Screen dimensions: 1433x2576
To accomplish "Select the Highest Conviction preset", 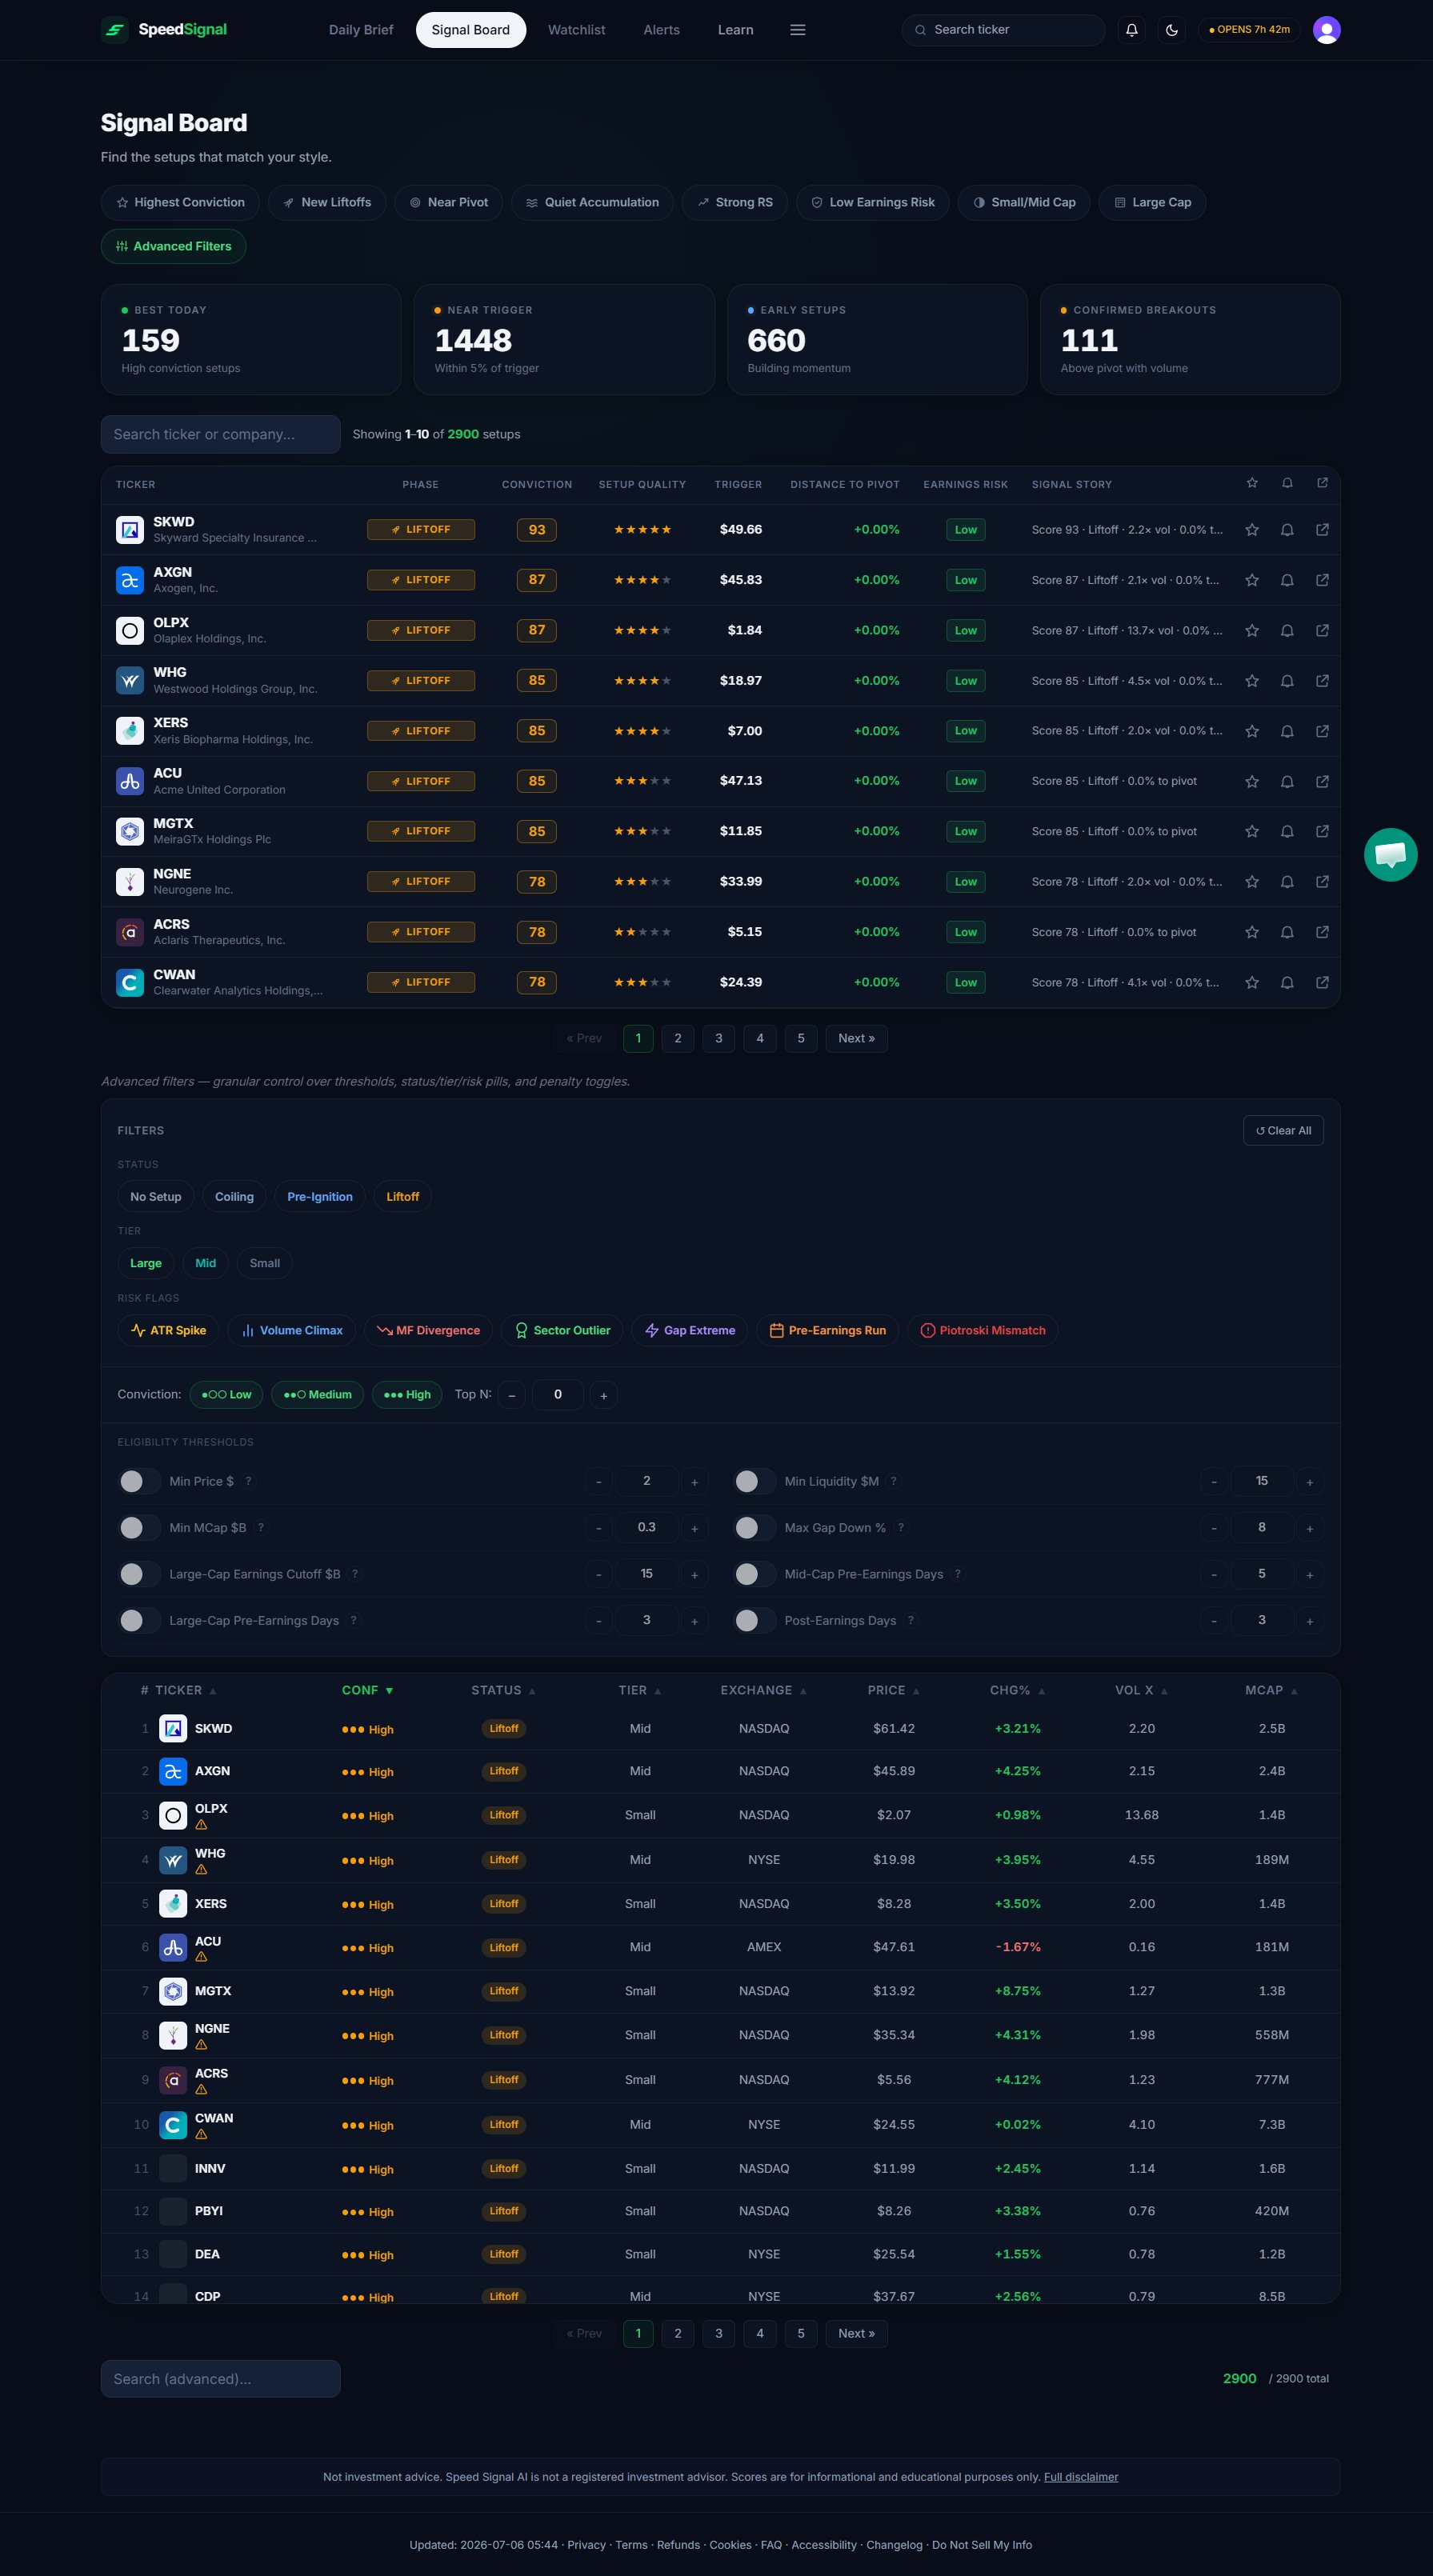I will (x=180, y=202).
